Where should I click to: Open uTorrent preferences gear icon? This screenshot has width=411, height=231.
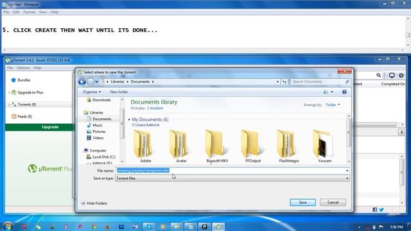click(401, 76)
